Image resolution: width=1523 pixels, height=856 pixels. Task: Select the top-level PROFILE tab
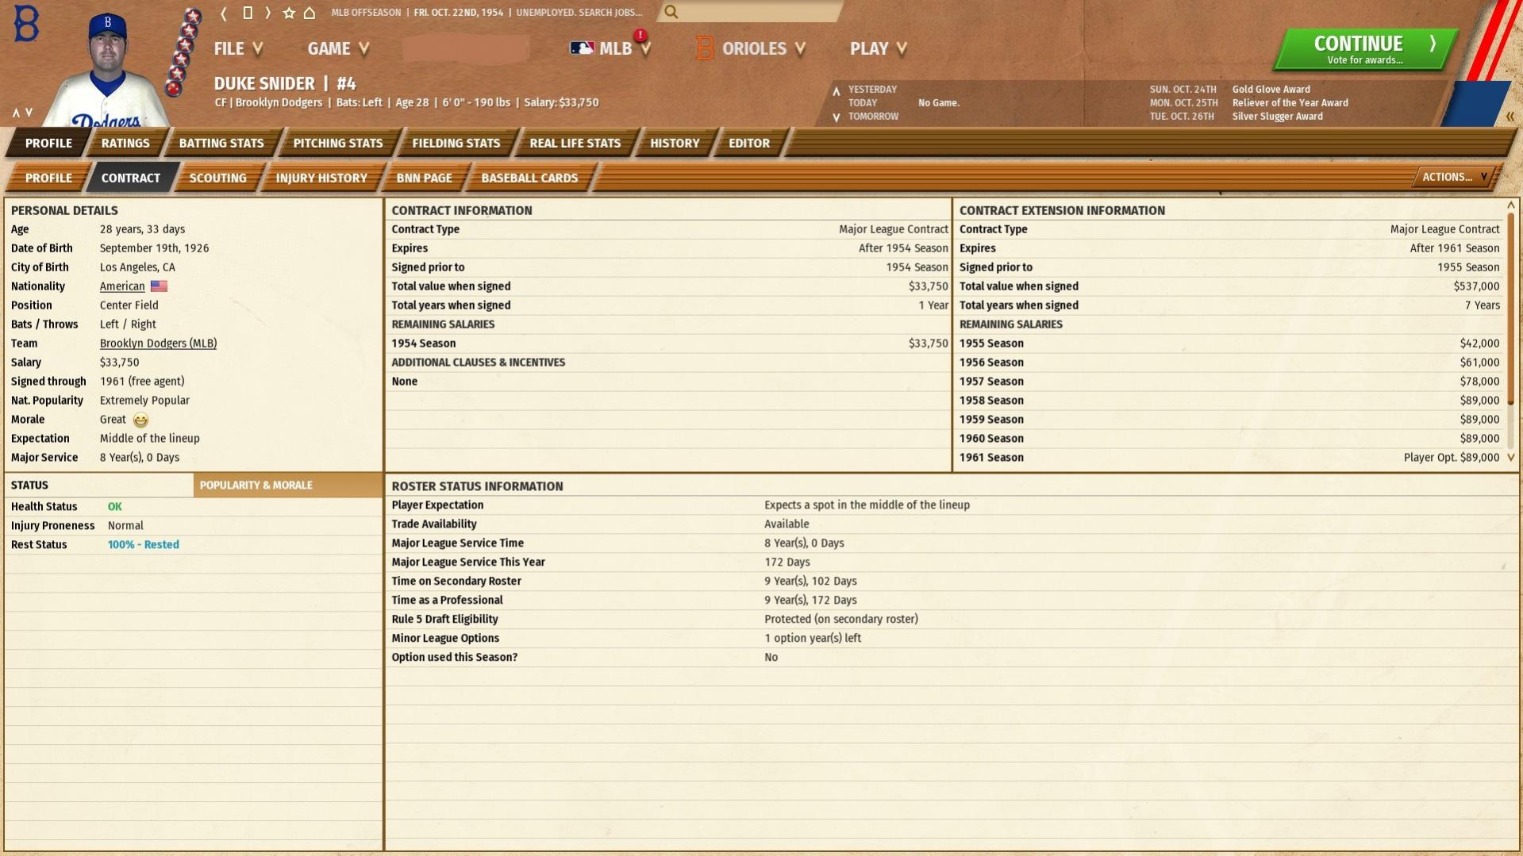pyautogui.click(x=48, y=143)
